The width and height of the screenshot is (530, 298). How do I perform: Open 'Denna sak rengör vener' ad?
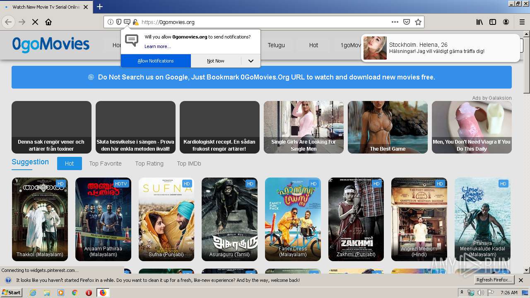(51, 127)
